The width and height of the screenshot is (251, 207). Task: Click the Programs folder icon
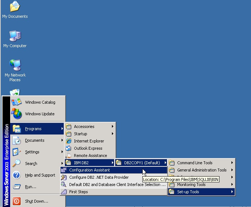(17, 129)
